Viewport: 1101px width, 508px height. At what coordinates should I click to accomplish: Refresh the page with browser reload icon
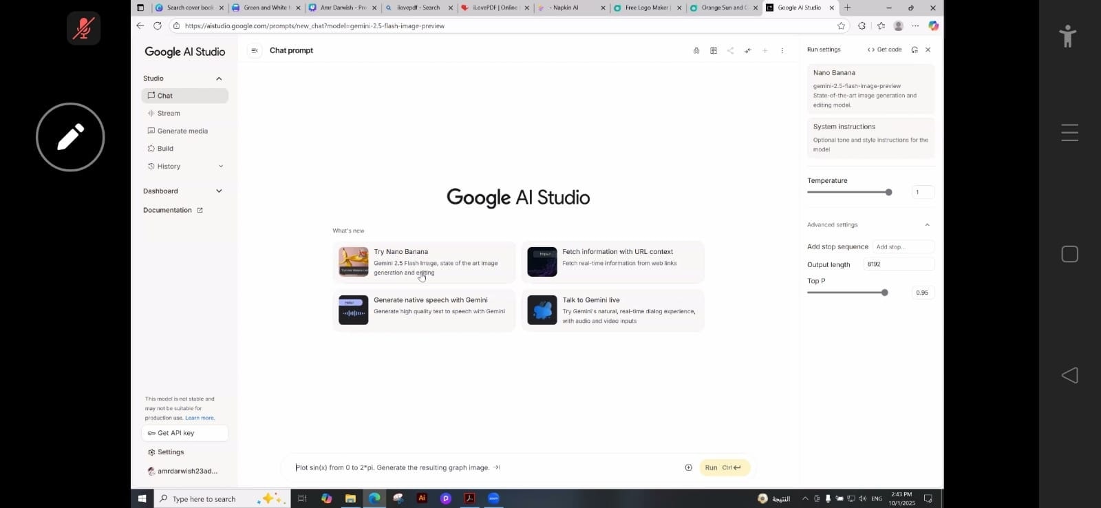pyautogui.click(x=157, y=25)
